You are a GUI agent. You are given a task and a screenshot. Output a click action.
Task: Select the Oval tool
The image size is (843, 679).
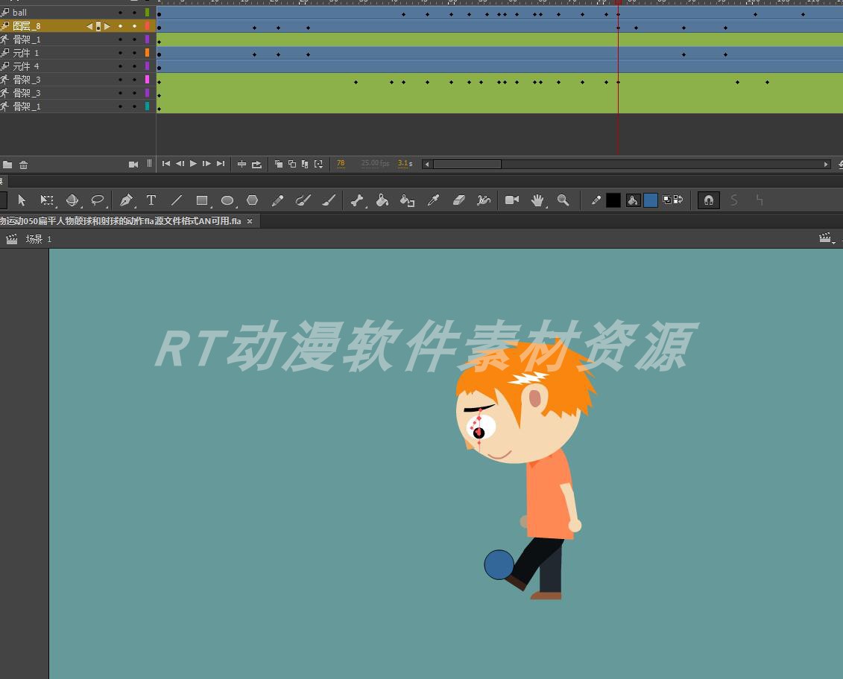pyautogui.click(x=227, y=200)
